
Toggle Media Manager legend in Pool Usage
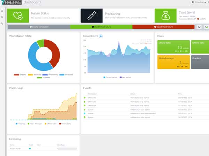pos(34,124)
